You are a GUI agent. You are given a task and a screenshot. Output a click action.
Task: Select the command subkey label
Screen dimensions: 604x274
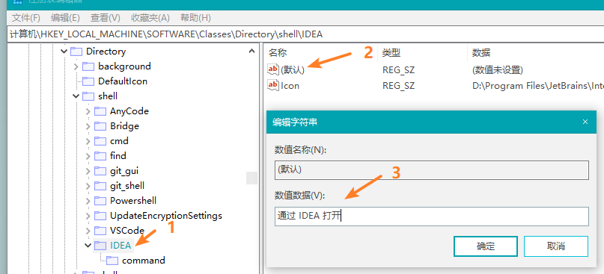pyautogui.click(x=144, y=261)
